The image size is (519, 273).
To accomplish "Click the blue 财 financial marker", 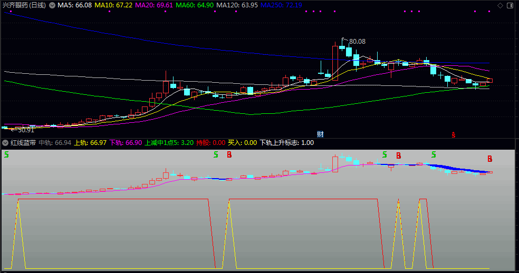I will 320,134.
